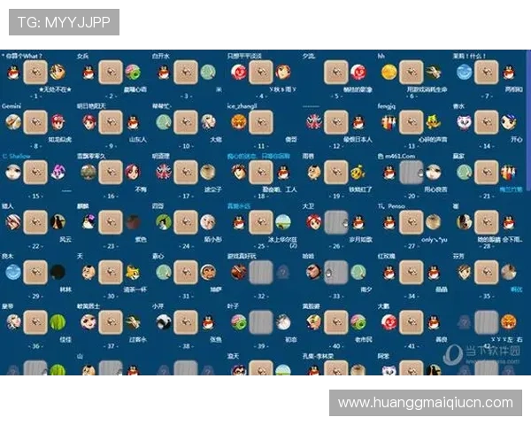This screenshot has width=531, height=425.
Task: Open the game board at table 1
Action: coord(35,73)
